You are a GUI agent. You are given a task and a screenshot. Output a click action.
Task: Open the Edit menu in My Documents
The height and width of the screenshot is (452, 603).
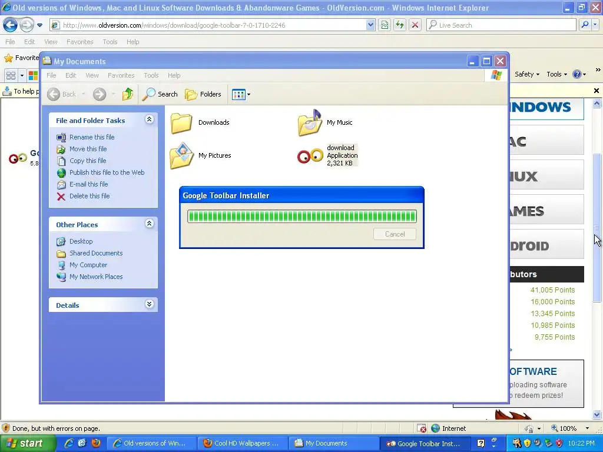(x=71, y=75)
